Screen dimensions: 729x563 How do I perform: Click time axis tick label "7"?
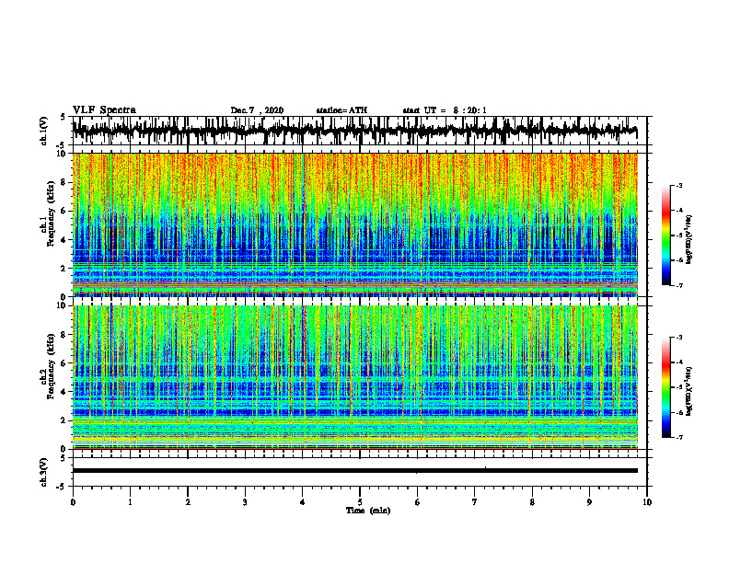pos(475,502)
